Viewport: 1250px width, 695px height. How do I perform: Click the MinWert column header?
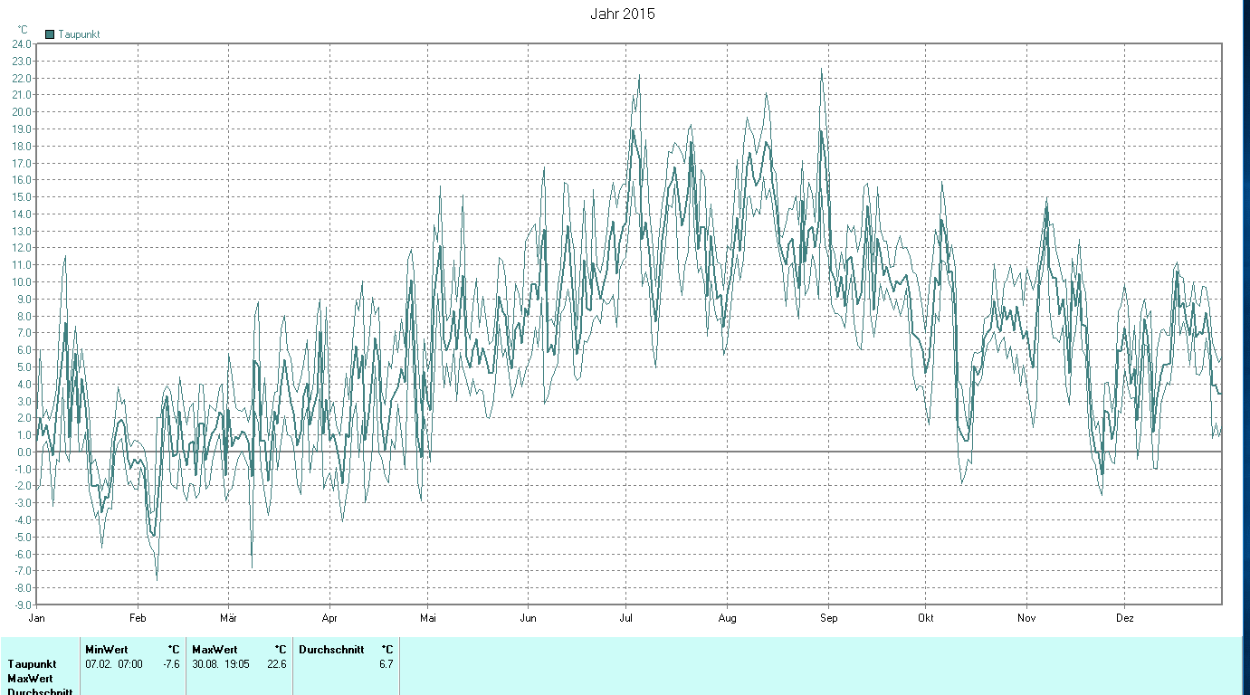[106, 650]
